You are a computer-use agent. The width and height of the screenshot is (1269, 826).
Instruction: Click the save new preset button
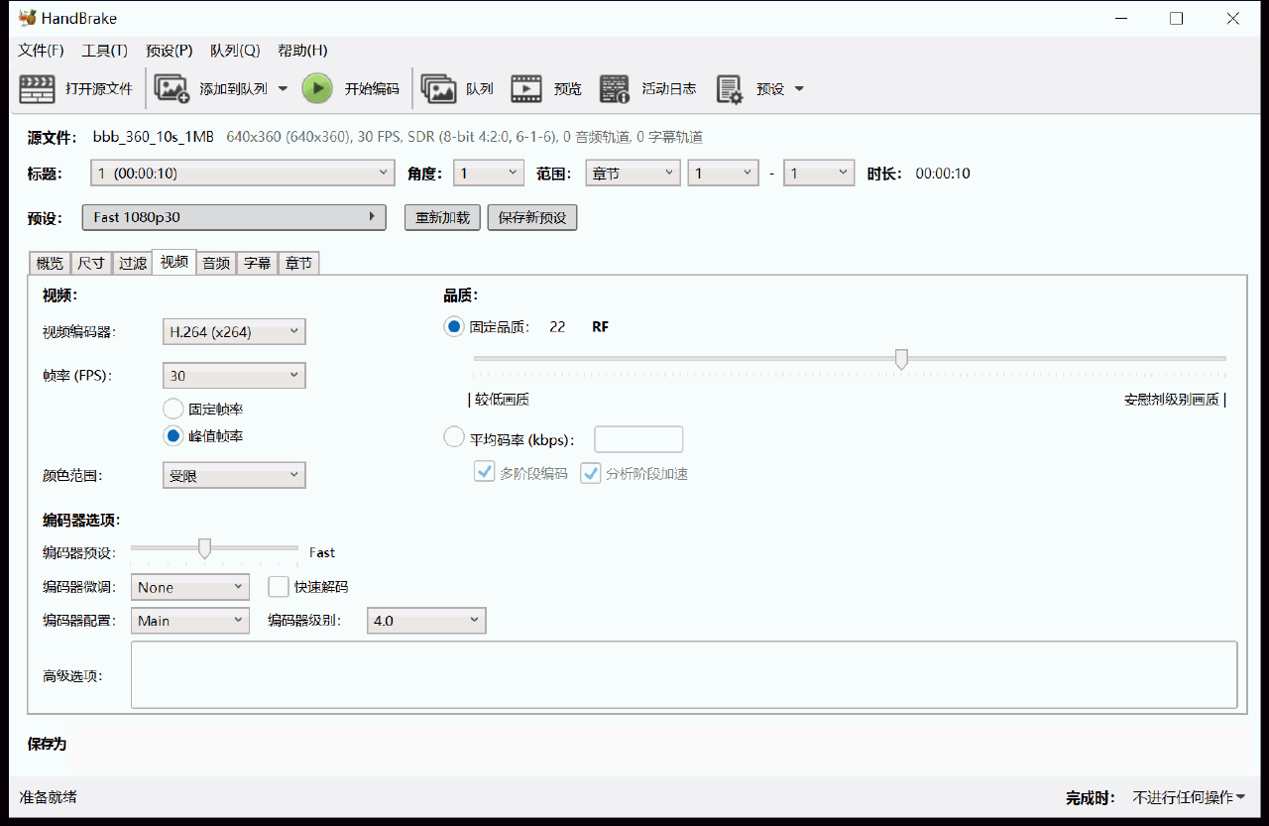(x=532, y=217)
